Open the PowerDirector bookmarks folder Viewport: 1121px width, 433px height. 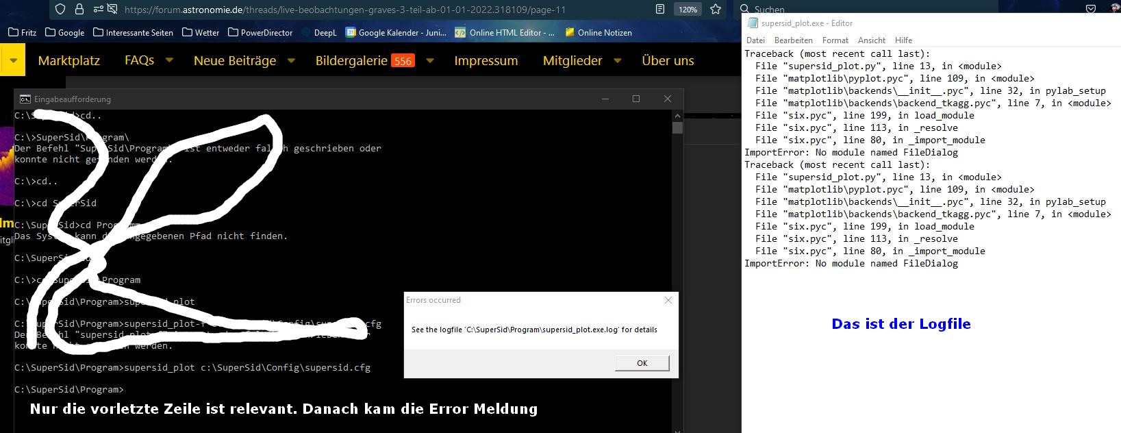click(x=260, y=32)
